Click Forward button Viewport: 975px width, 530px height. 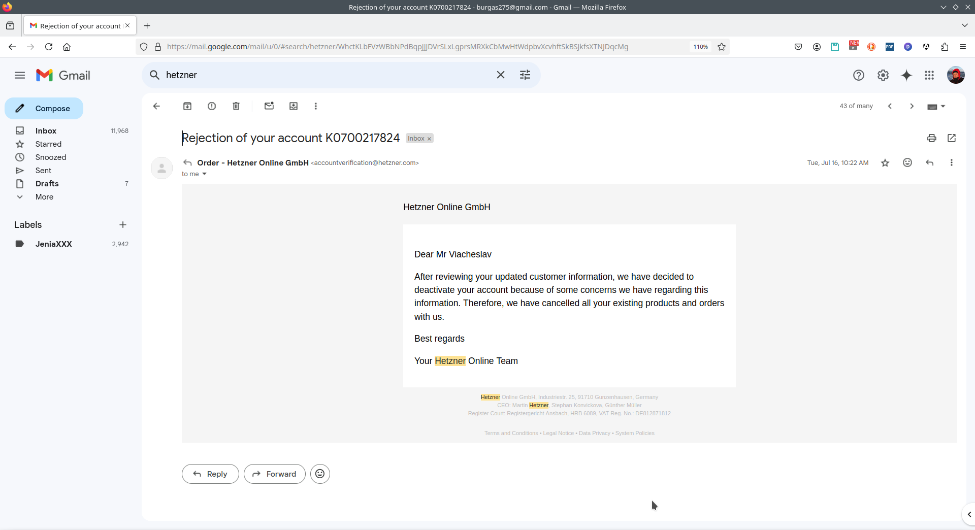coord(274,474)
